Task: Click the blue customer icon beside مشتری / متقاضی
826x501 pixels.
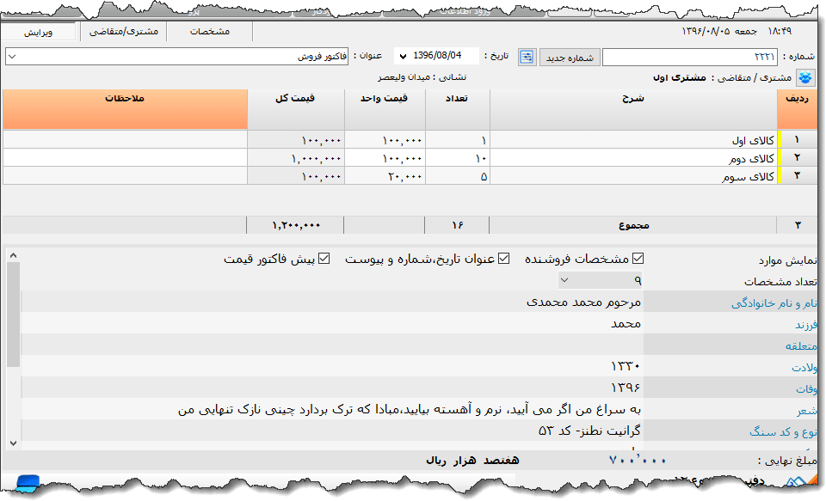Action: tap(805, 76)
